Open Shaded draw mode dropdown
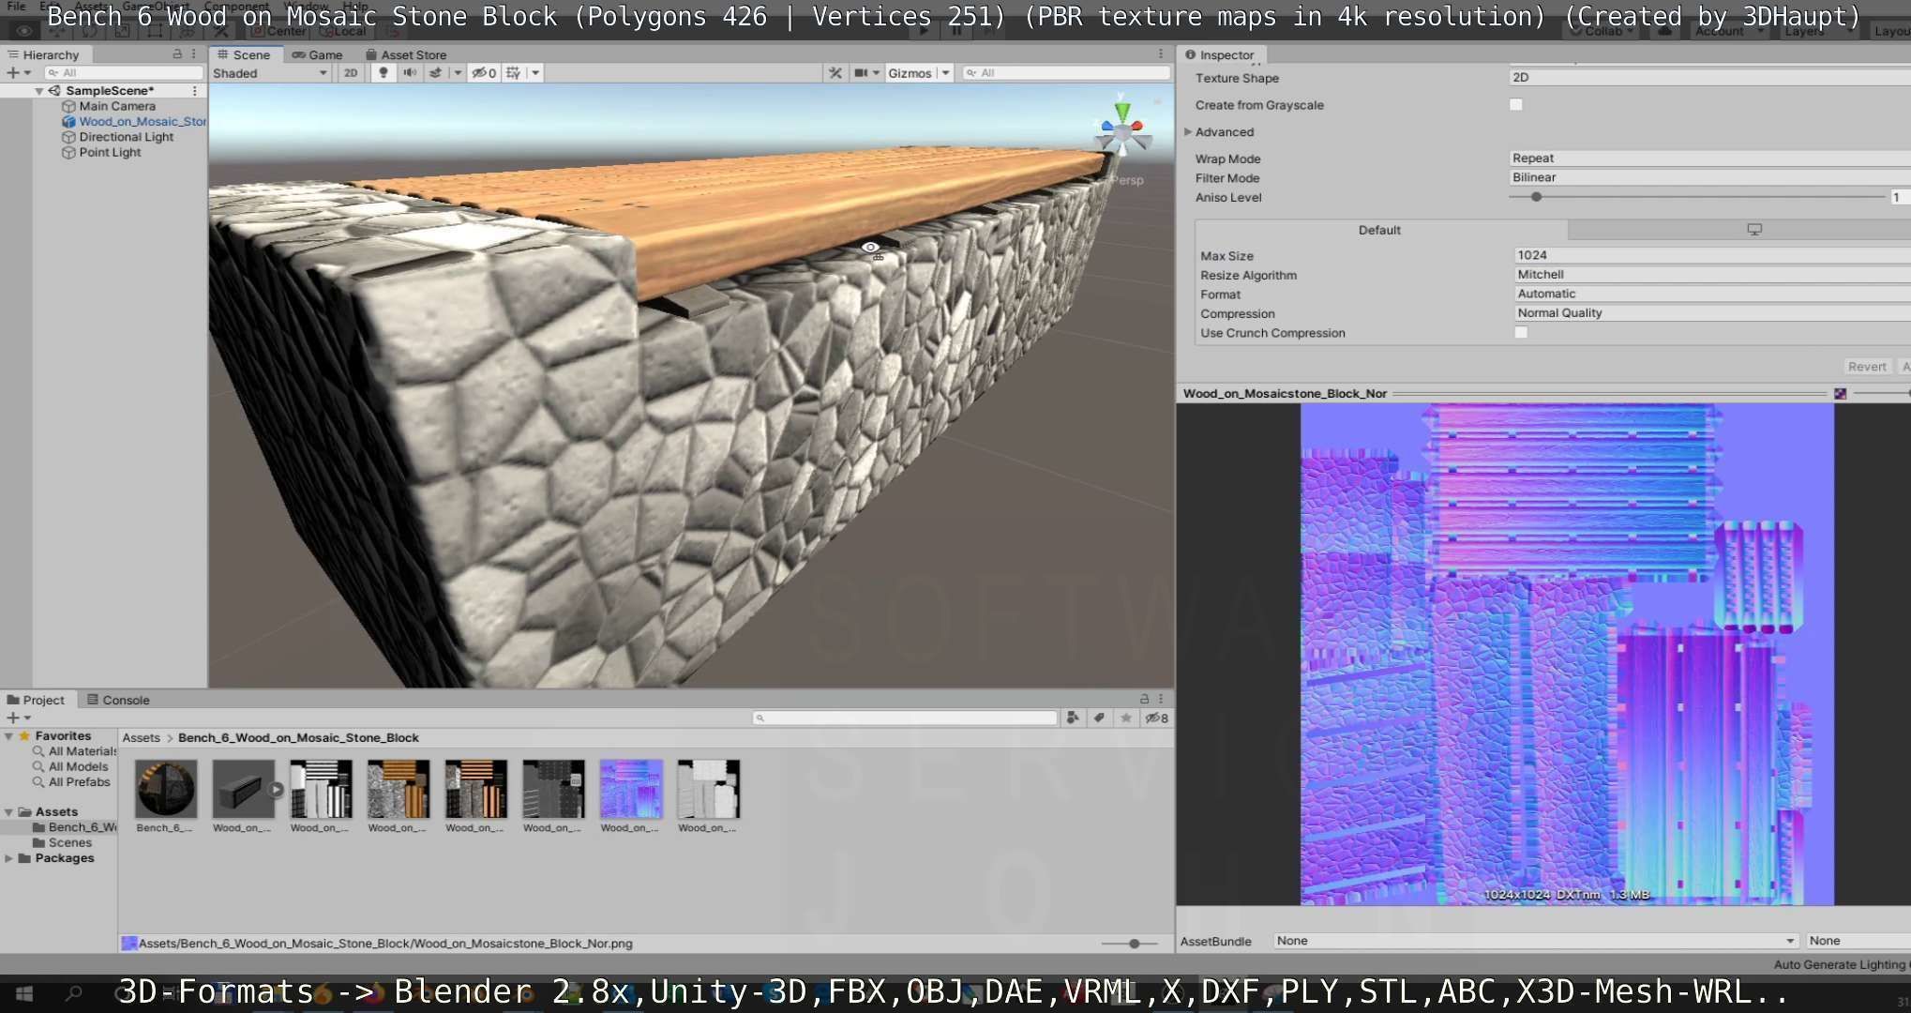The height and width of the screenshot is (1013, 1911). click(x=270, y=72)
